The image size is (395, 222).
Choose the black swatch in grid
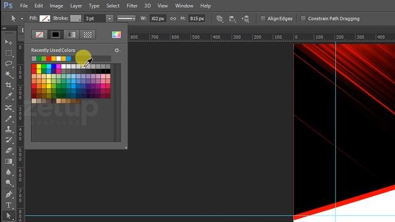pos(108,72)
